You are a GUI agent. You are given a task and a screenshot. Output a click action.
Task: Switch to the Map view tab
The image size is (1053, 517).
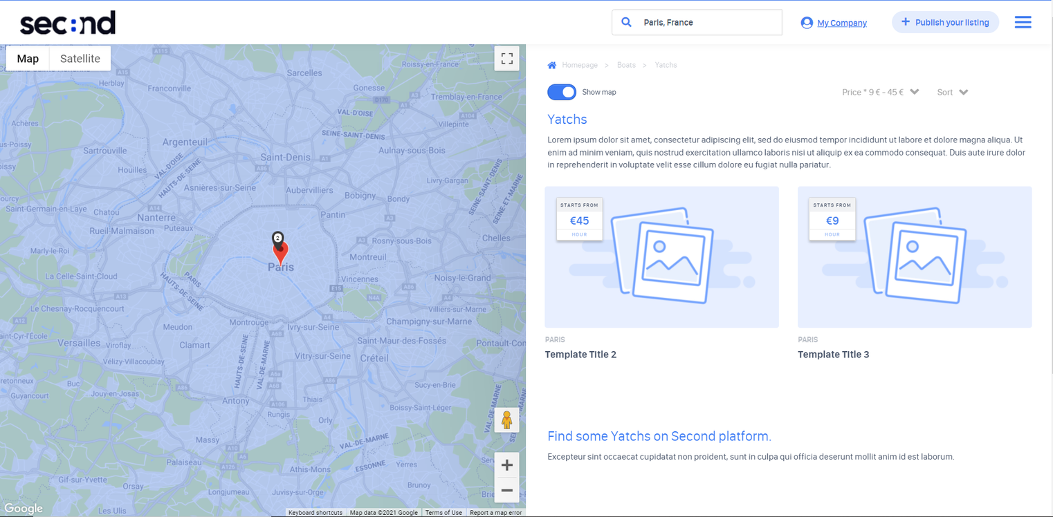tap(28, 59)
